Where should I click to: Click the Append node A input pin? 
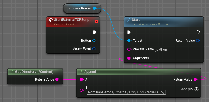pyautogui.click(x=82, y=80)
